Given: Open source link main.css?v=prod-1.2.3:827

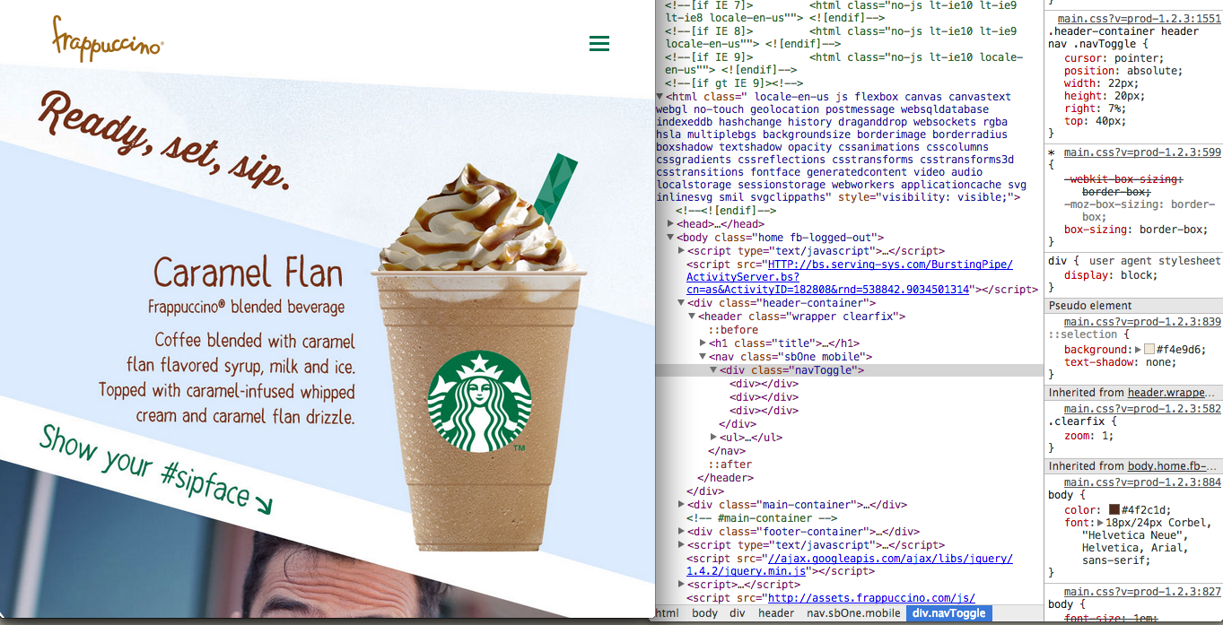Looking at the screenshot, I should 1142,592.
